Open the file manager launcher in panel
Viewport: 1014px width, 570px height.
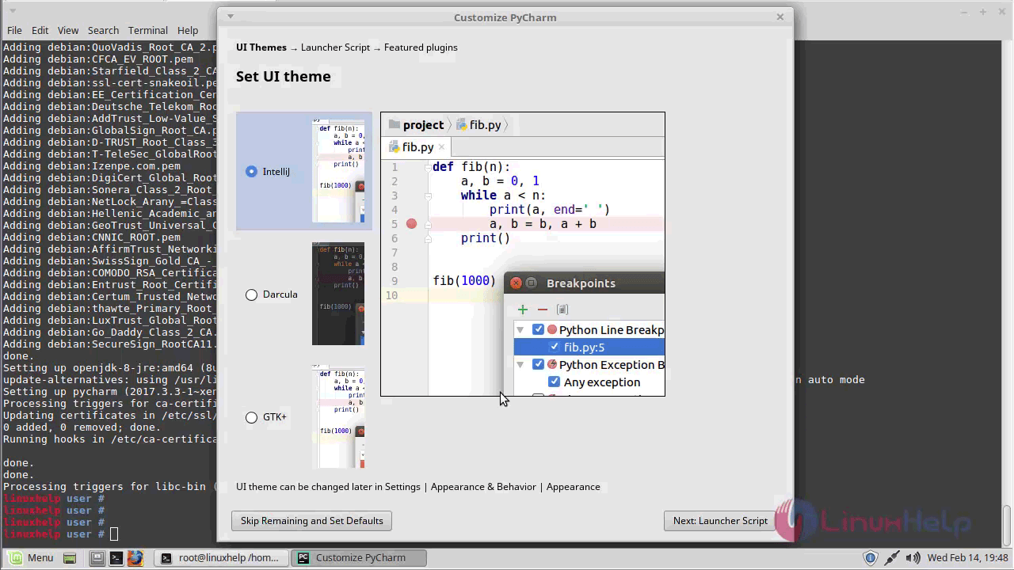(x=97, y=558)
